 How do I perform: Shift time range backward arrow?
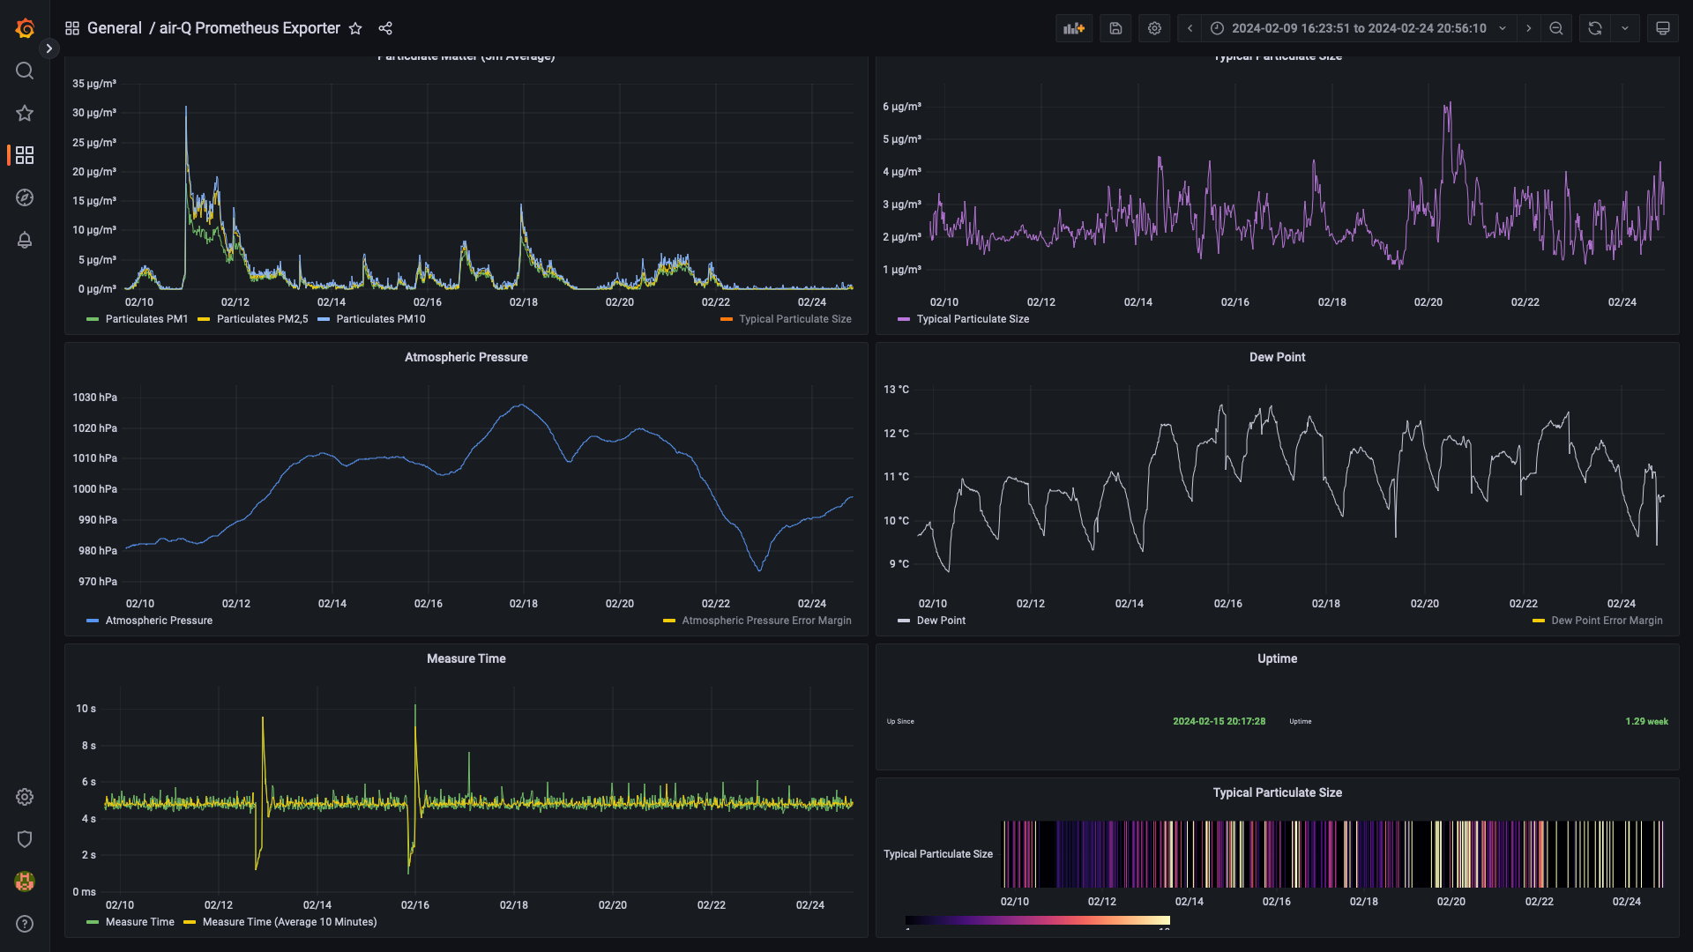1190,28
